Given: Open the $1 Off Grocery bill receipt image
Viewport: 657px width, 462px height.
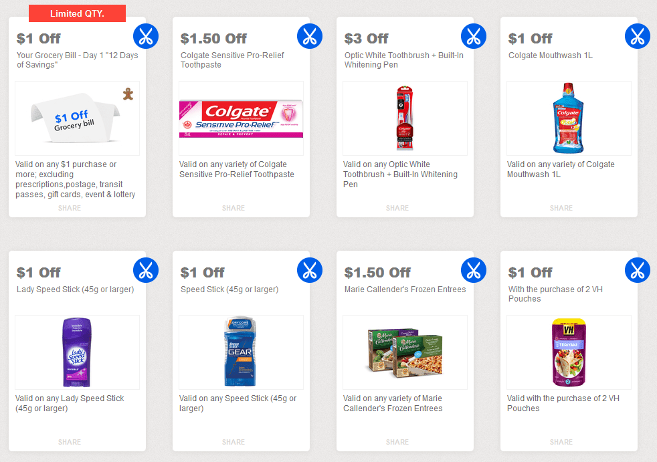Looking at the screenshot, I should pos(77,118).
